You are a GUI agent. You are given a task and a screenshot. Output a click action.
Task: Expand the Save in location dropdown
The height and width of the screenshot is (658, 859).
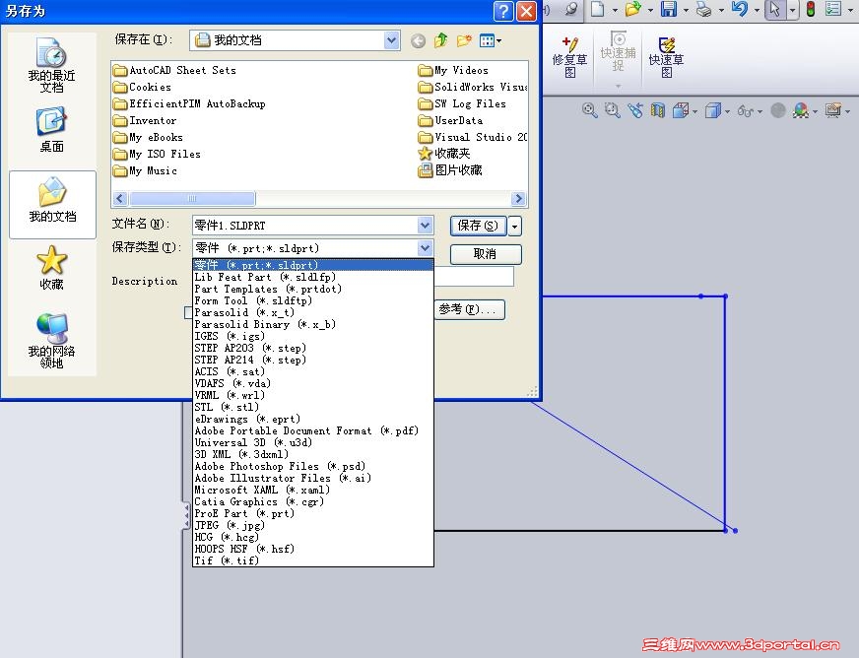pyautogui.click(x=391, y=40)
